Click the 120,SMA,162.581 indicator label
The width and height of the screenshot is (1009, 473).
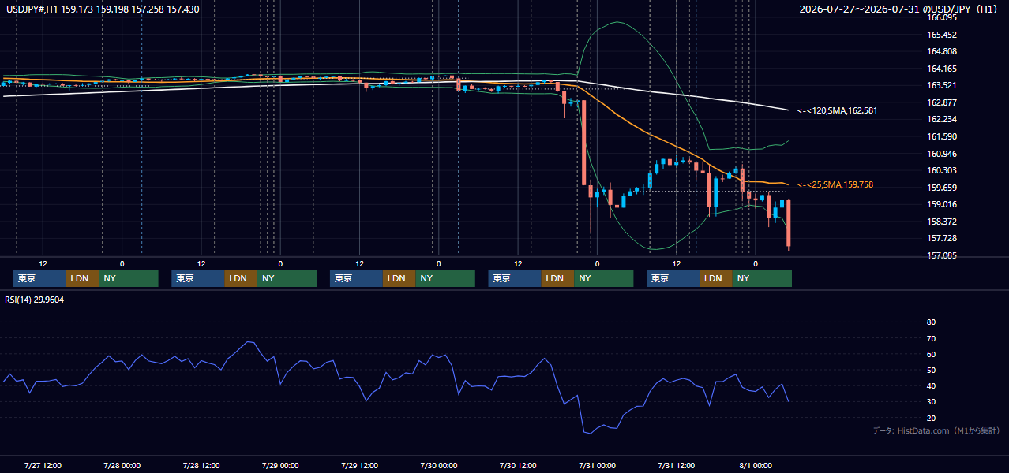pyautogui.click(x=837, y=110)
